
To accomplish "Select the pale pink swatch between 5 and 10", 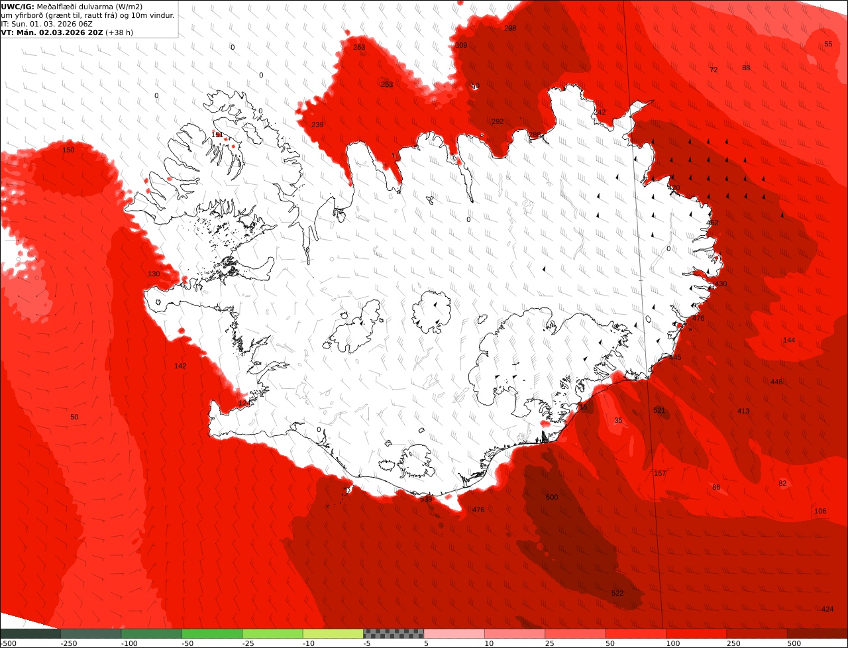I will pos(454,633).
